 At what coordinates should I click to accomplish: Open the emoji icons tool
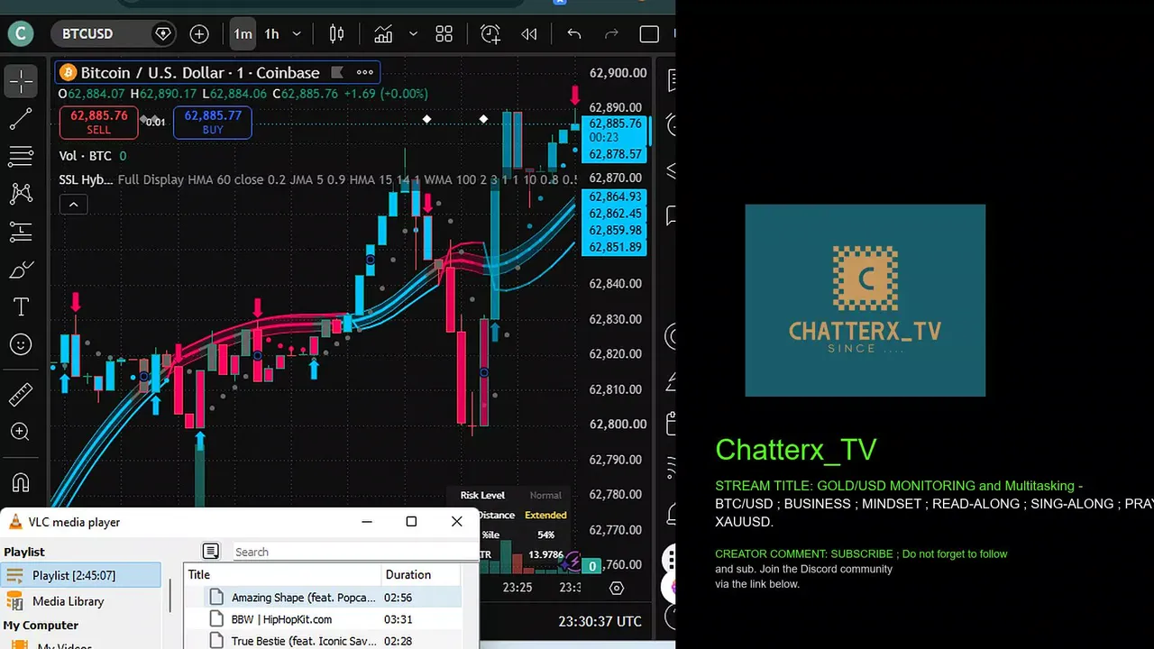pyautogui.click(x=21, y=344)
